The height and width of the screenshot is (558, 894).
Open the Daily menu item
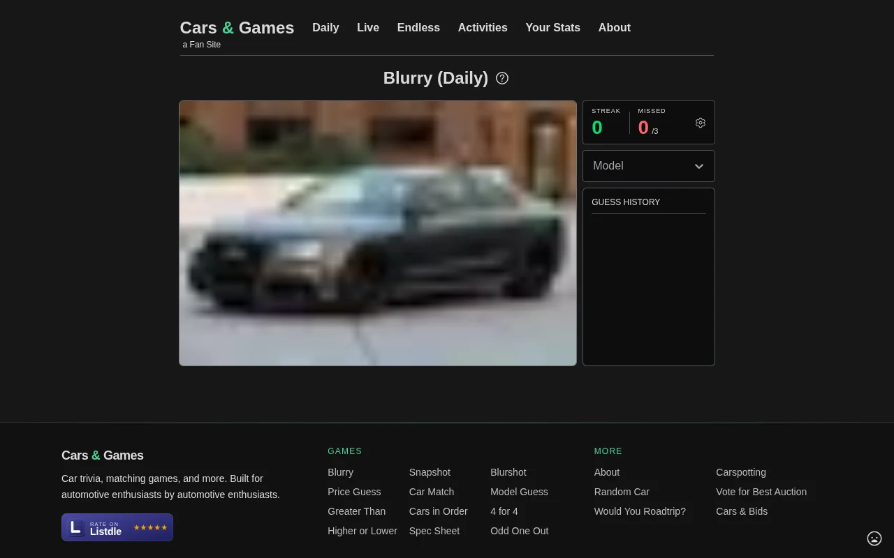click(325, 28)
